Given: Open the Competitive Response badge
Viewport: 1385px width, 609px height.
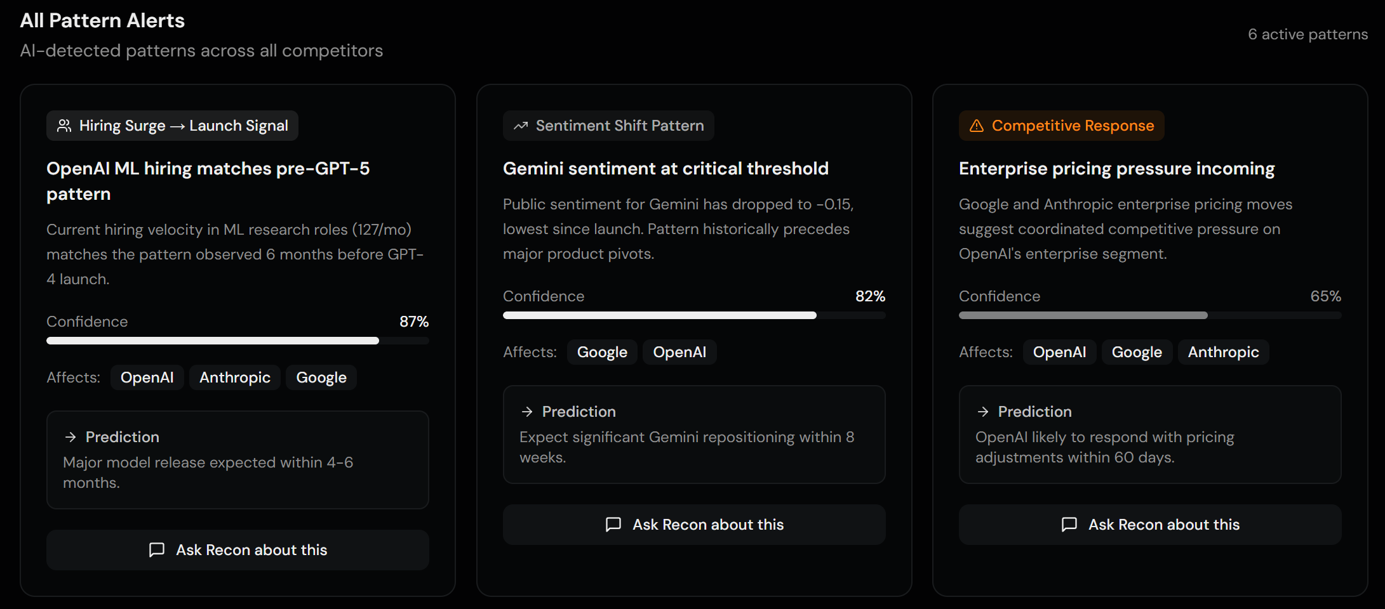Looking at the screenshot, I should (1061, 126).
